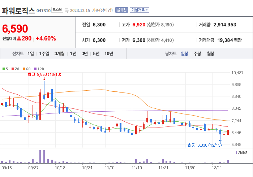This screenshot has width=253, height=177.
Task: Click the red arrow marking the high
Action: [x=44, y=79]
